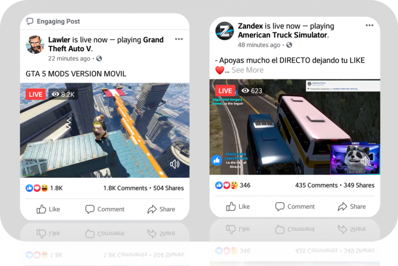Share Lawler's live video
This screenshot has height=266, width=398.
(x=161, y=209)
